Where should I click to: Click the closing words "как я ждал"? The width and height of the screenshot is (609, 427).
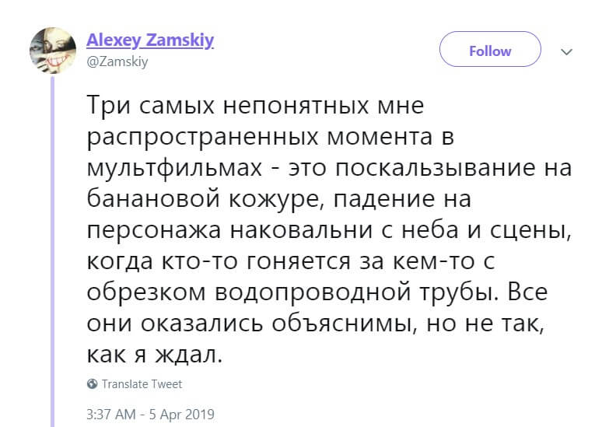154,355
